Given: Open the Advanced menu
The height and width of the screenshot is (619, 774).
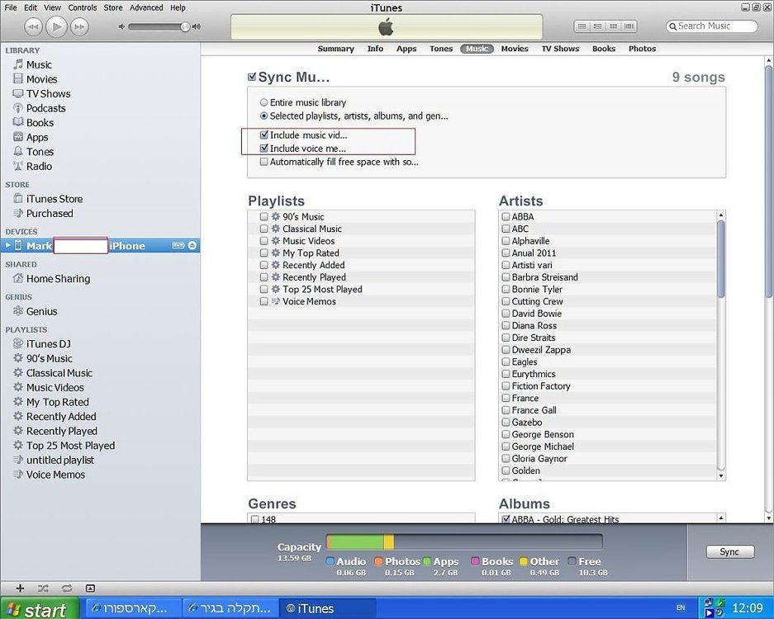Looking at the screenshot, I should (146, 7).
